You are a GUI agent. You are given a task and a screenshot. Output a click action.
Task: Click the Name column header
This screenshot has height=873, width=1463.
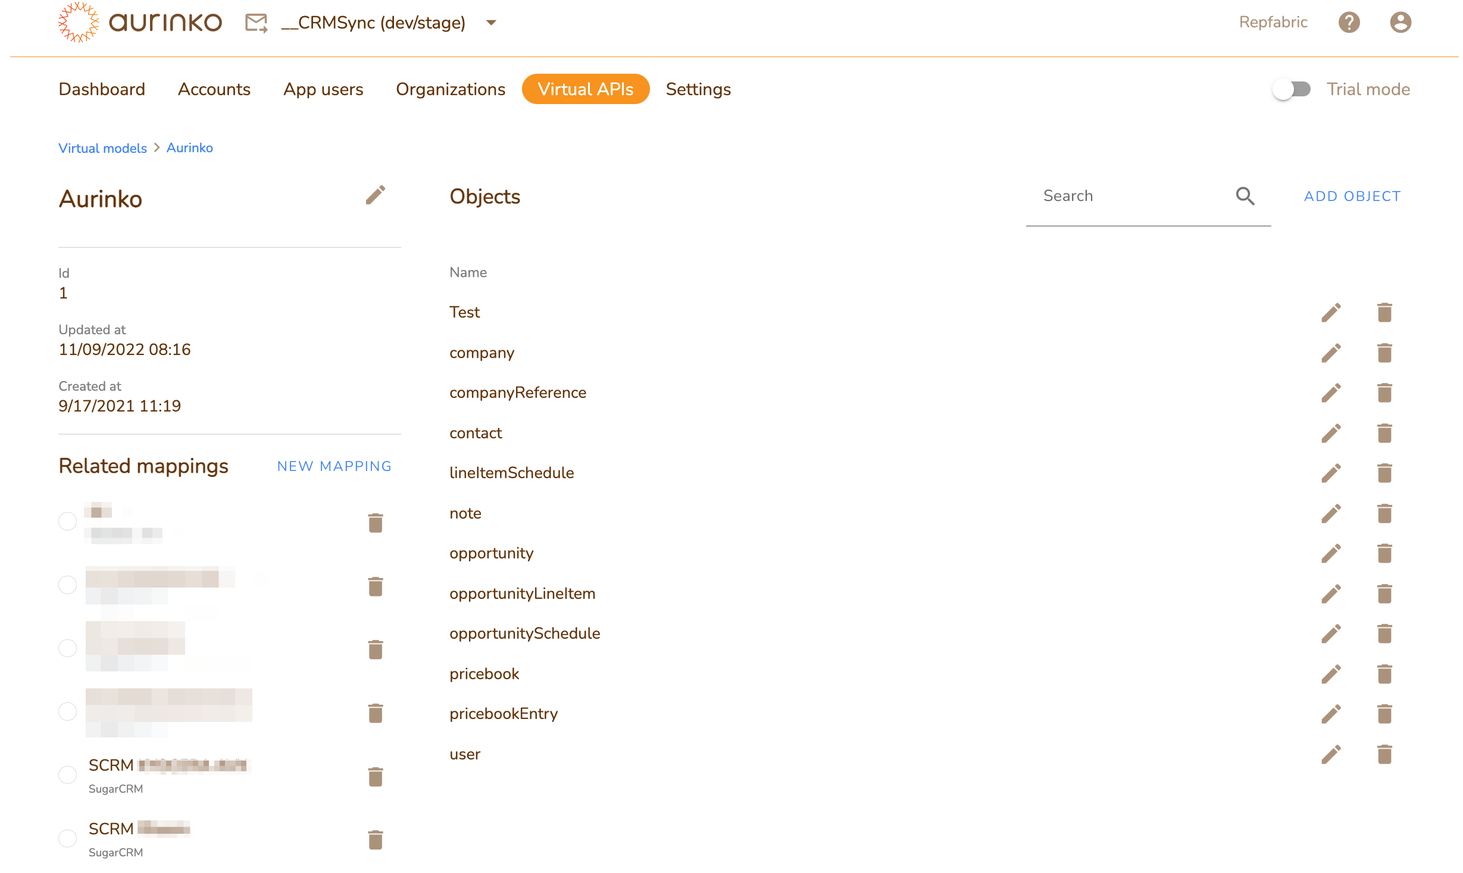(468, 272)
